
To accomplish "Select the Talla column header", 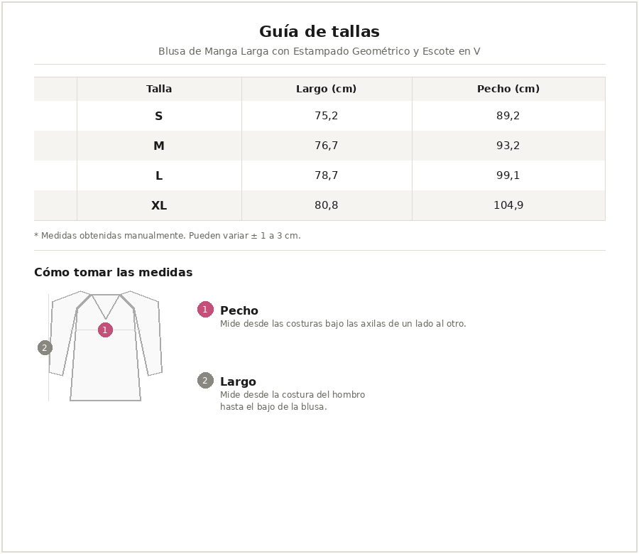I will [159, 89].
